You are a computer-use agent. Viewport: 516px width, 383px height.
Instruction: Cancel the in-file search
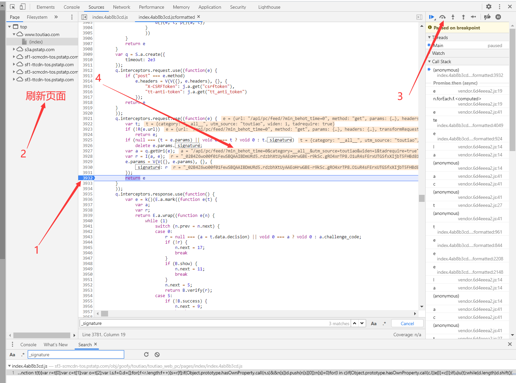(x=407, y=324)
